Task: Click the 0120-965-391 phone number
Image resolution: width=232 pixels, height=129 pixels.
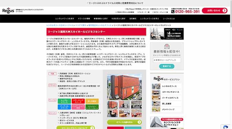Action: [x=187, y=12]
